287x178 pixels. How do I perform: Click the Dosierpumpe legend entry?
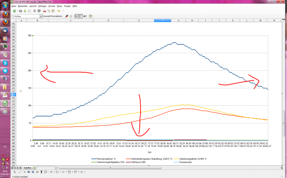tap(183, 162)
